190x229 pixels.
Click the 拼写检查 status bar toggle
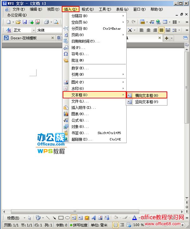tap(79, 225)
